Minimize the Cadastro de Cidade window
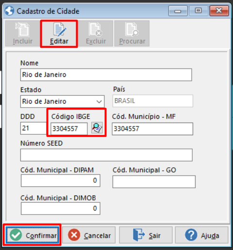The height and width of the screenshot is (250, 233). (178, 11)
